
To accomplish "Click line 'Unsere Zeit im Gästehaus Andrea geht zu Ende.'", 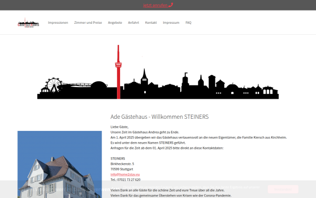I will [x=145, y=132].
